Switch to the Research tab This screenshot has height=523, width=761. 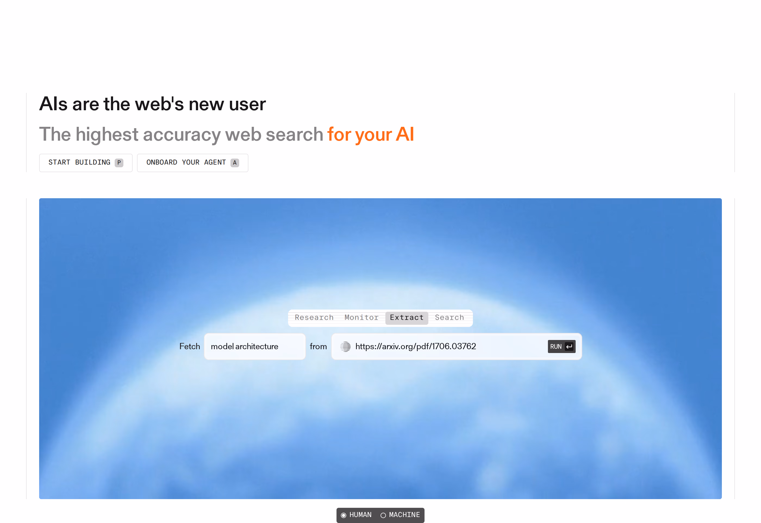[x=314, y=317]
